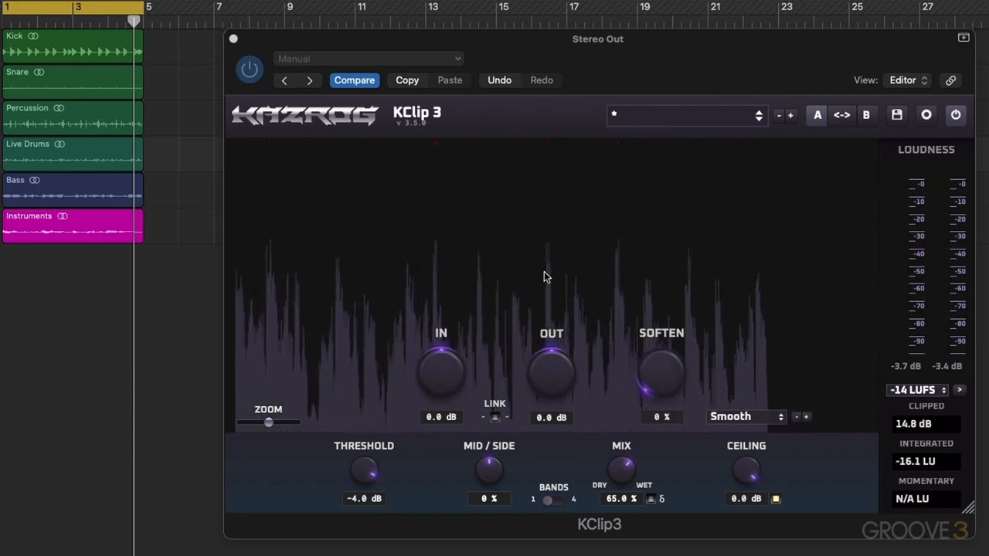Click the SOFTEN knob
The width and height of the screenshot is (989, 556).
click(661, 371)
